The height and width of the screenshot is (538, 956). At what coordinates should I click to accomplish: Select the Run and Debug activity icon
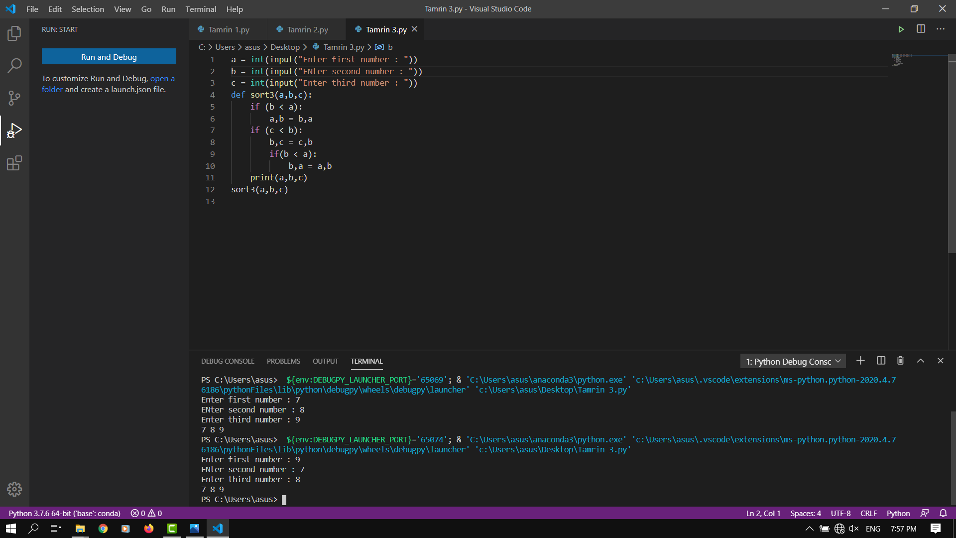pyautogui.click(x=14, y=131)
